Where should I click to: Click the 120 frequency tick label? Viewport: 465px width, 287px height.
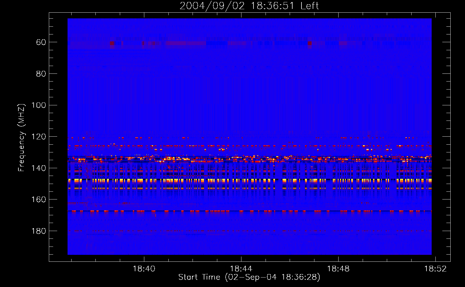click(39, 137)
